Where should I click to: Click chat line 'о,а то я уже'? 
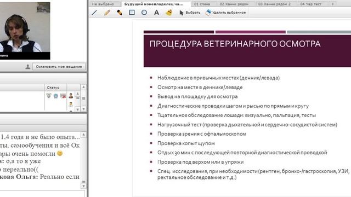click(23, 161)
